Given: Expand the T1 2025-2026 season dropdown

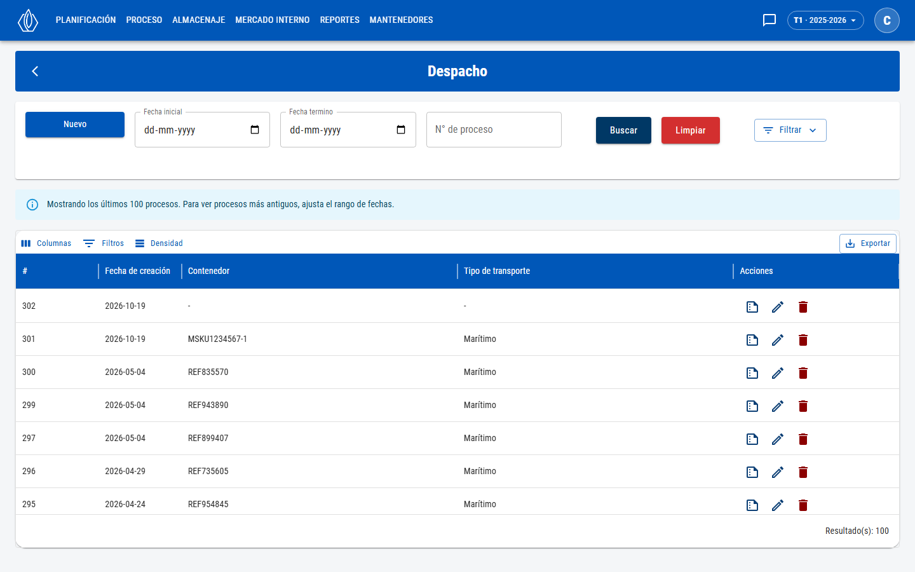Looking at the screenshot, I should 825,20.
